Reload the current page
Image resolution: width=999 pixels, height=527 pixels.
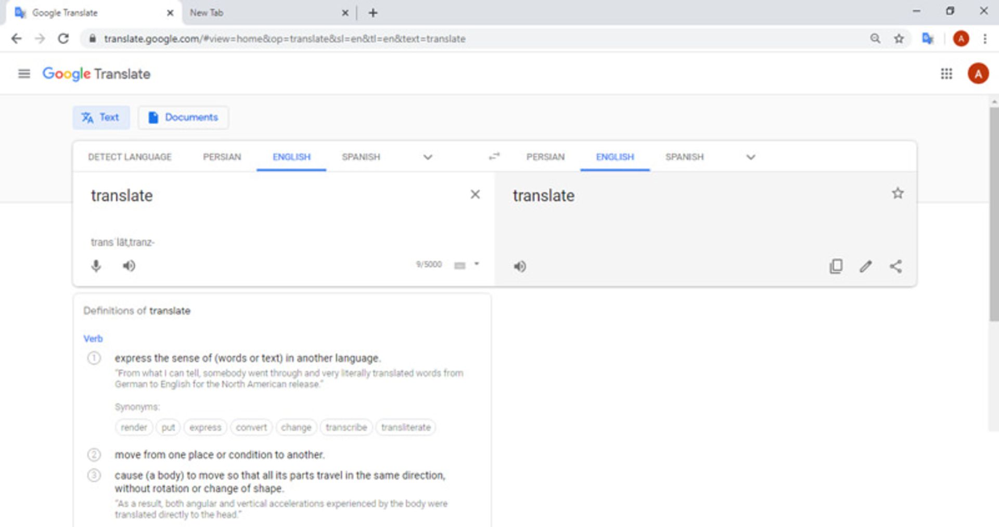click(63, 38)
